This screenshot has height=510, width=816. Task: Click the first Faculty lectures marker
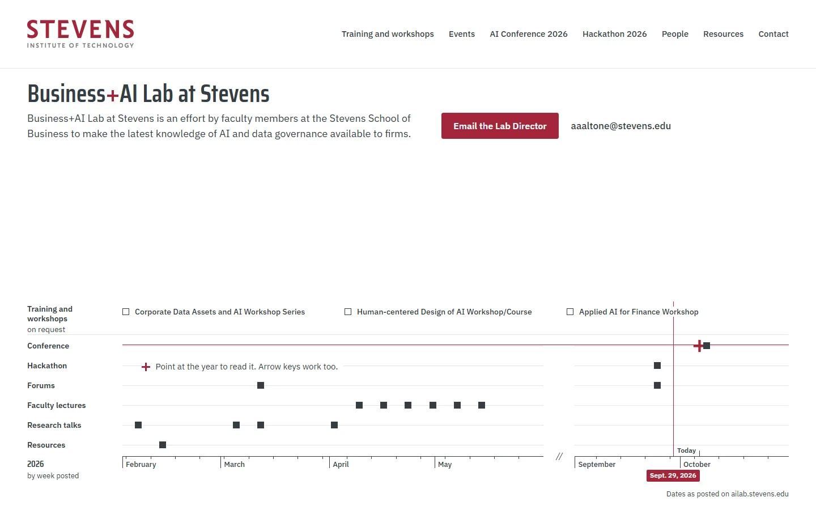pyautogui.click(x=359, y=405)
